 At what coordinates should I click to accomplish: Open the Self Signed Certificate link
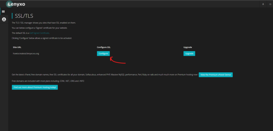[x=39, y=33]
